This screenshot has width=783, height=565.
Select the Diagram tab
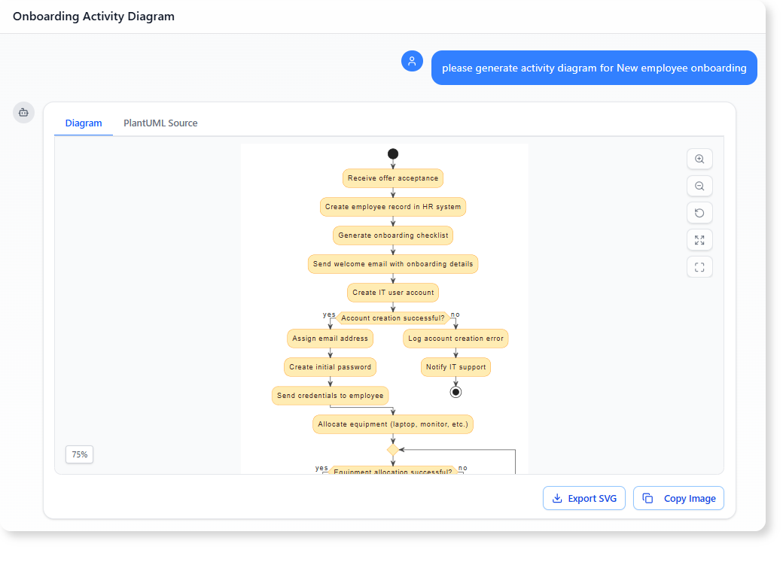[84, 123]
